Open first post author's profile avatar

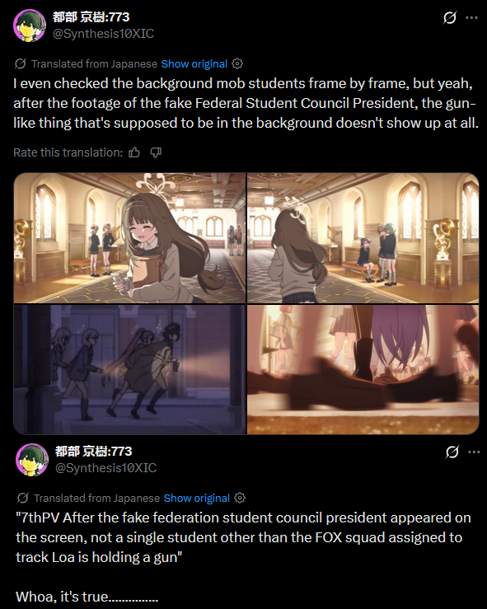click(x=30, y=26)
